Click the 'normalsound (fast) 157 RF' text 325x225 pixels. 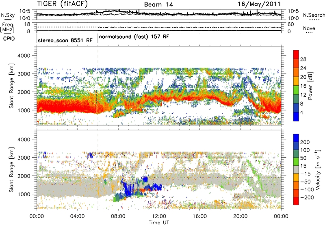click(134, 37)
